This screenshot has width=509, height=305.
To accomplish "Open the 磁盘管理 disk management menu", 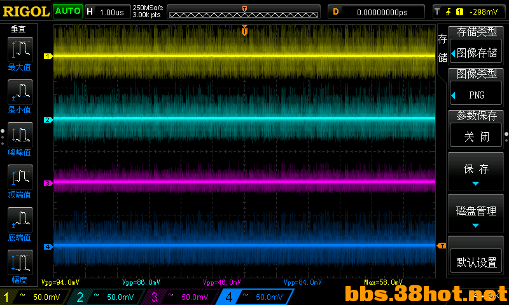I will tap(476, 214).
